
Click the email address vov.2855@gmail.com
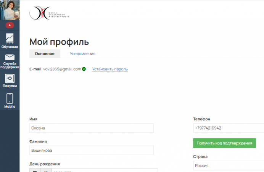point(62,69)
